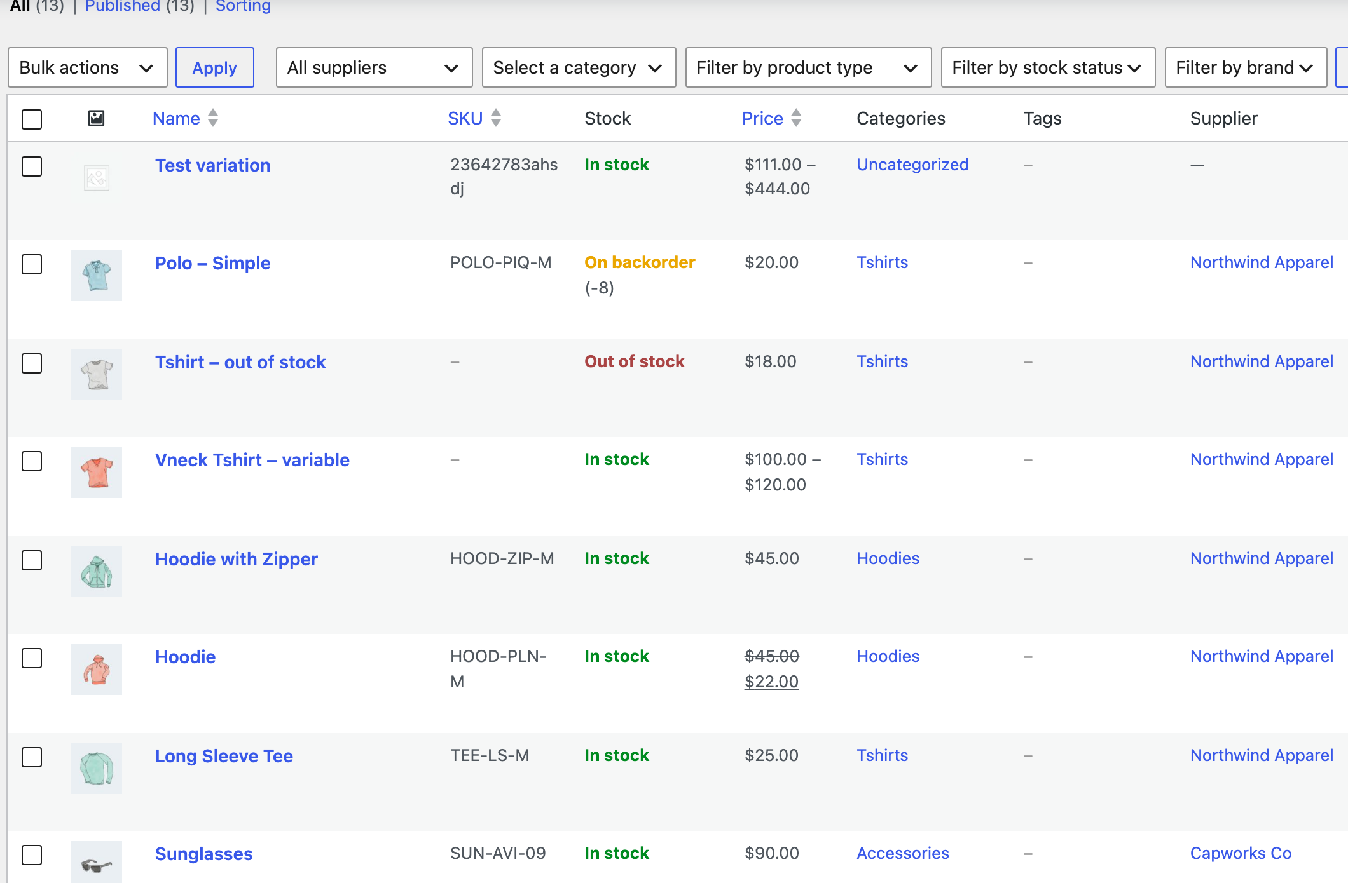Check the Tshirt – out of stock row

tap(32, 363)
